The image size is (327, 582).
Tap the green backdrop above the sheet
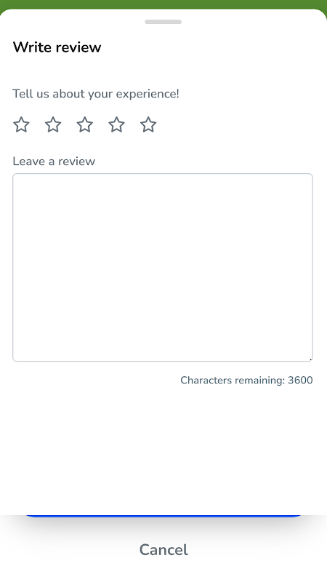click(x=163, y=4)
